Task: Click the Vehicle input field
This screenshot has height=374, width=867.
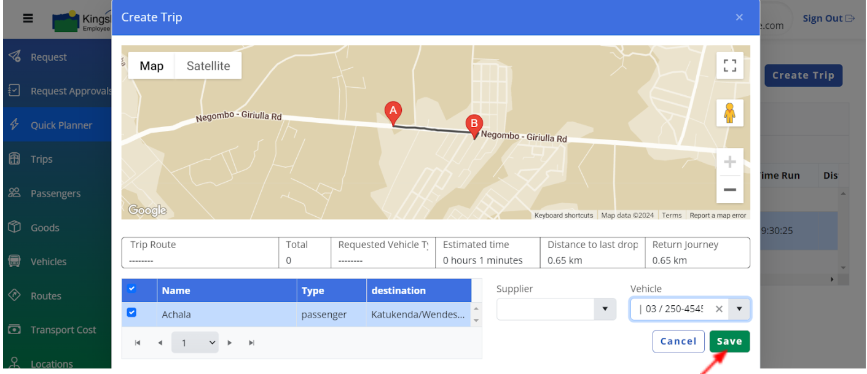Action: point(672,310)
